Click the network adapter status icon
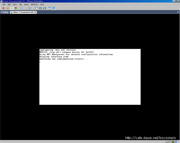The width and height of the screenshot is (180, 143). (173, 142)
